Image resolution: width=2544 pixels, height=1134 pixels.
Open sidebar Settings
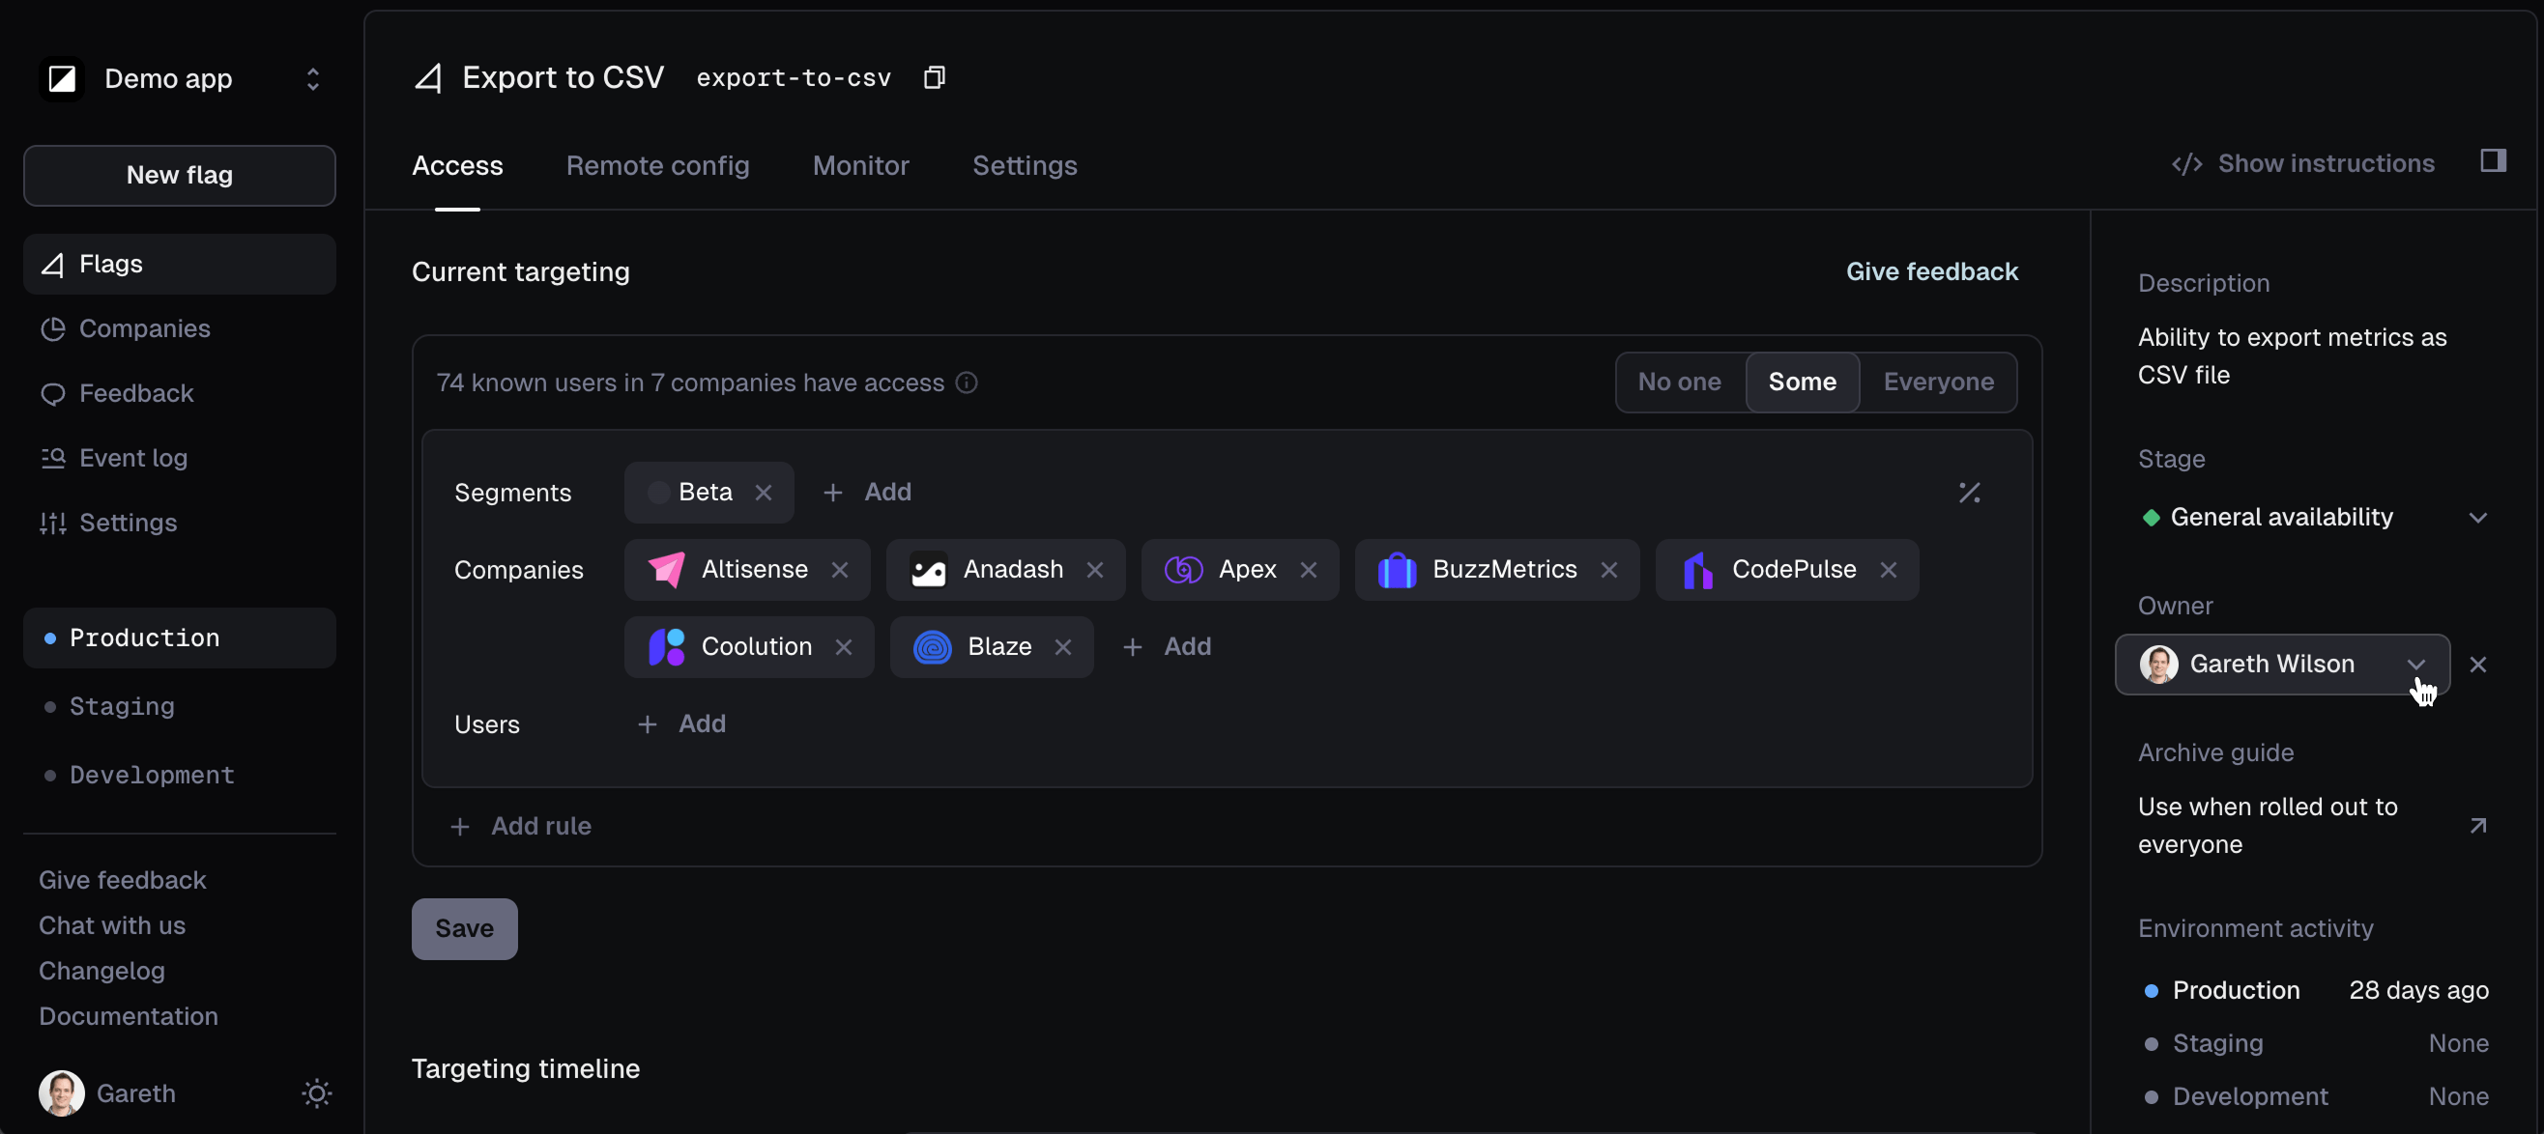coord(179,523)
